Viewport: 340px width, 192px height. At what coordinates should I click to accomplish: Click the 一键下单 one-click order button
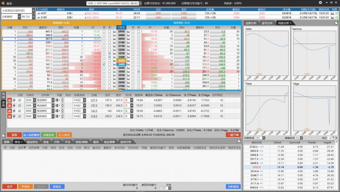[233, 135]
